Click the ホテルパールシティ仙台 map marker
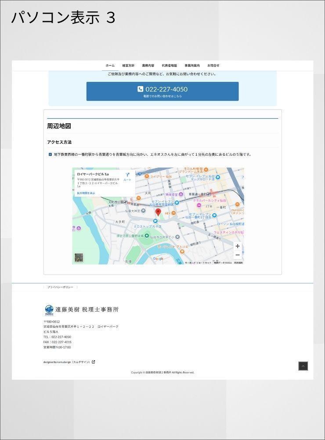325x440 pixels. coord(199,205)
